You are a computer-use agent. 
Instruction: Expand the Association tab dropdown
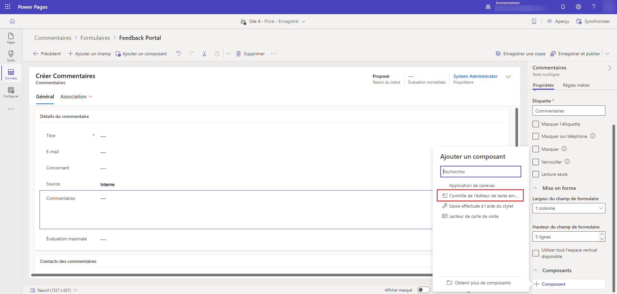[x=91, y=97]
